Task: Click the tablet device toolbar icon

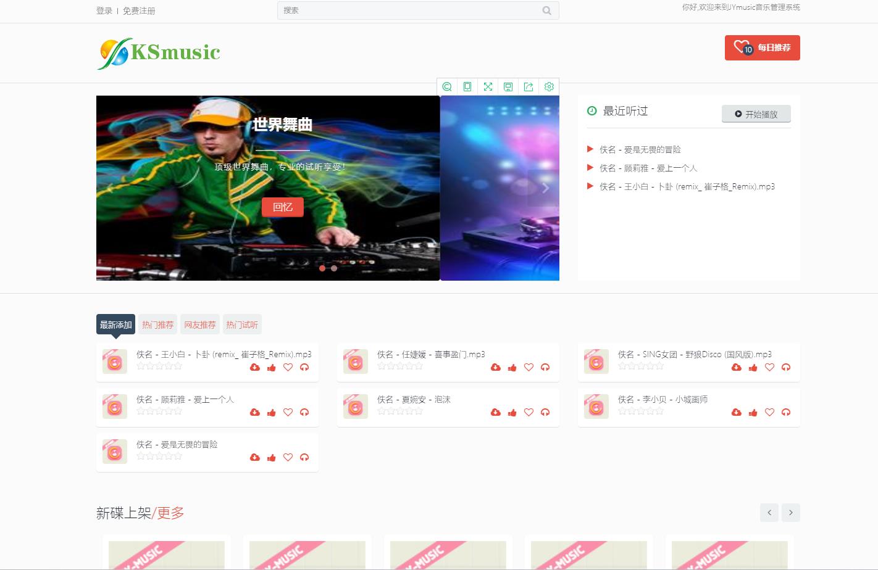Action: 467,87
